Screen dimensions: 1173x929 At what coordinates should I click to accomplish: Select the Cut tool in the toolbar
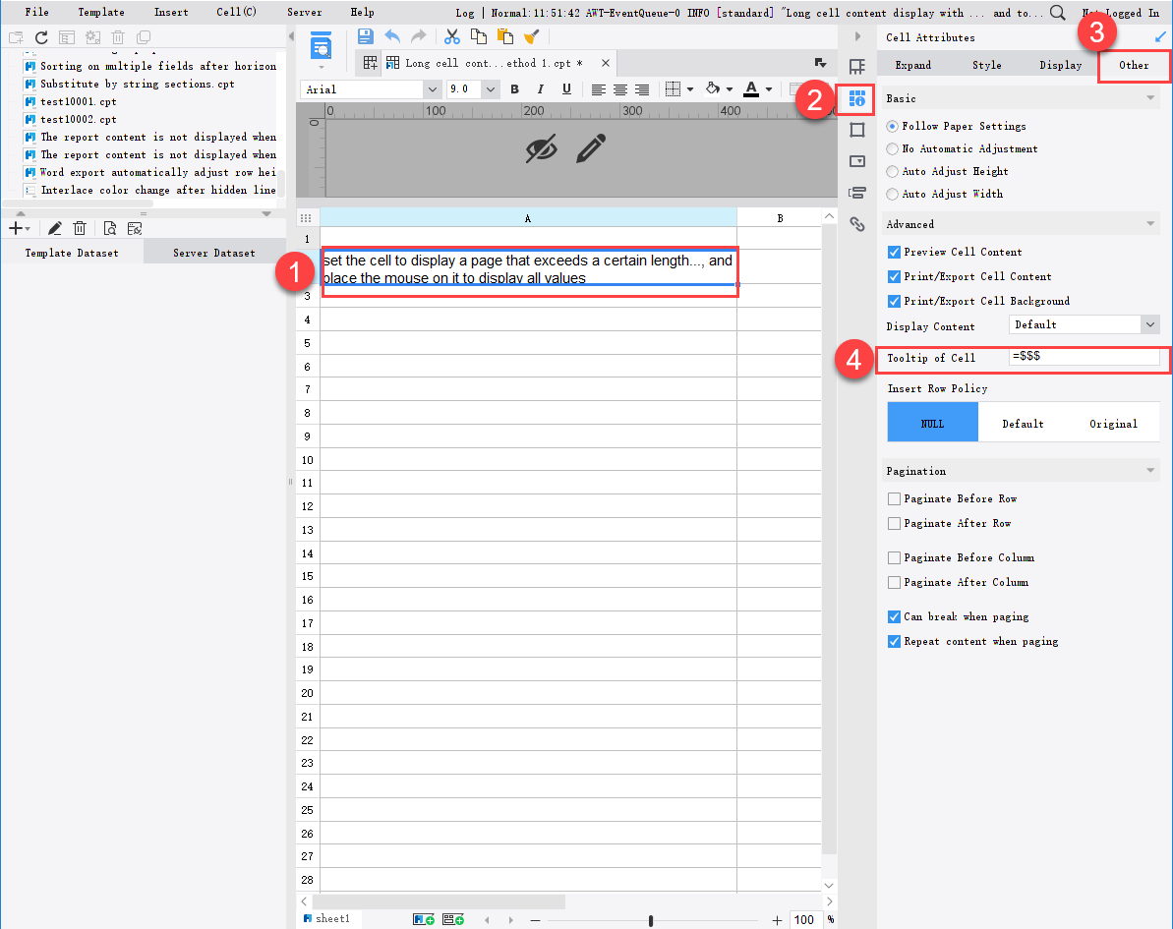(x=452, y=36)
